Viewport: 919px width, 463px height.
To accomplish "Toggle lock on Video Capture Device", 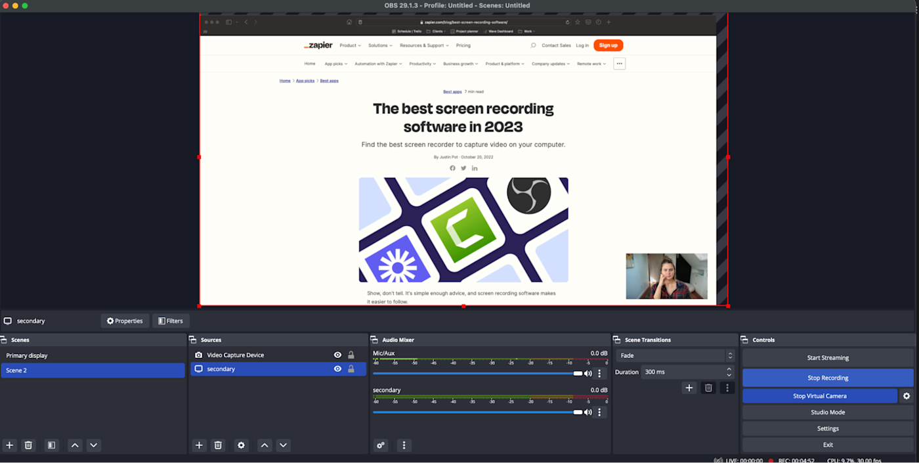I will point(351,355).
